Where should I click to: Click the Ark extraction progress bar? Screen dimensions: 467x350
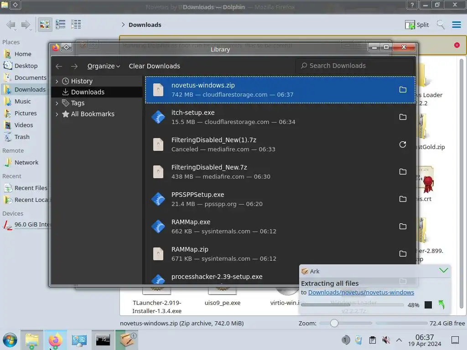(x=352, y=305)
